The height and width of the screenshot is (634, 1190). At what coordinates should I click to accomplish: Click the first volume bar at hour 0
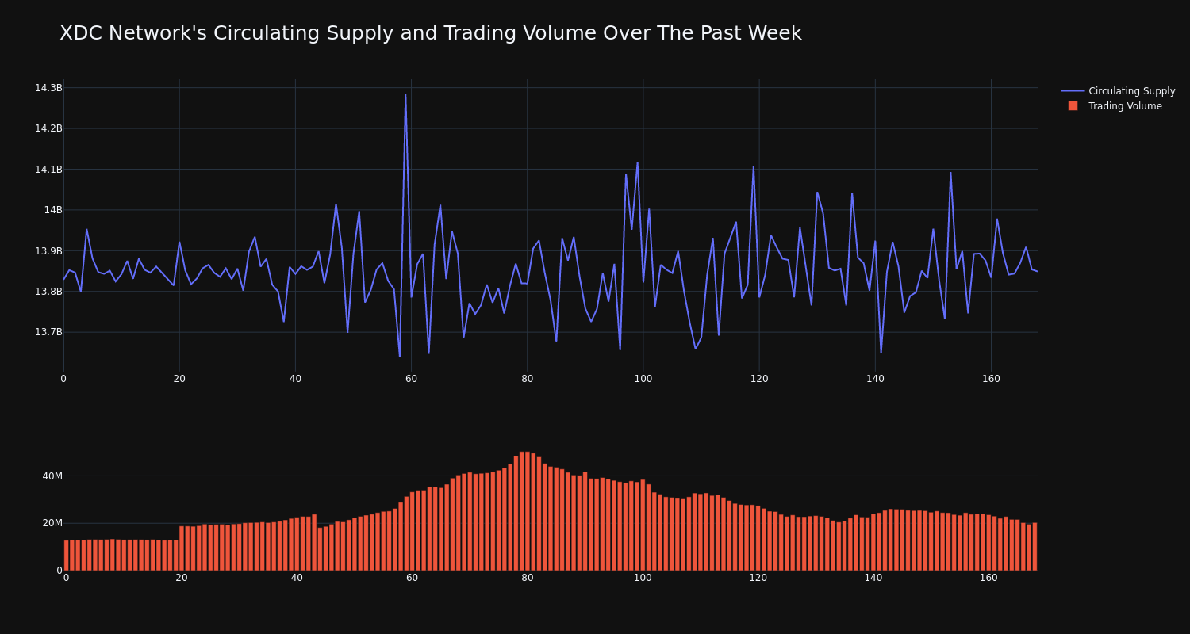[66, 556]
